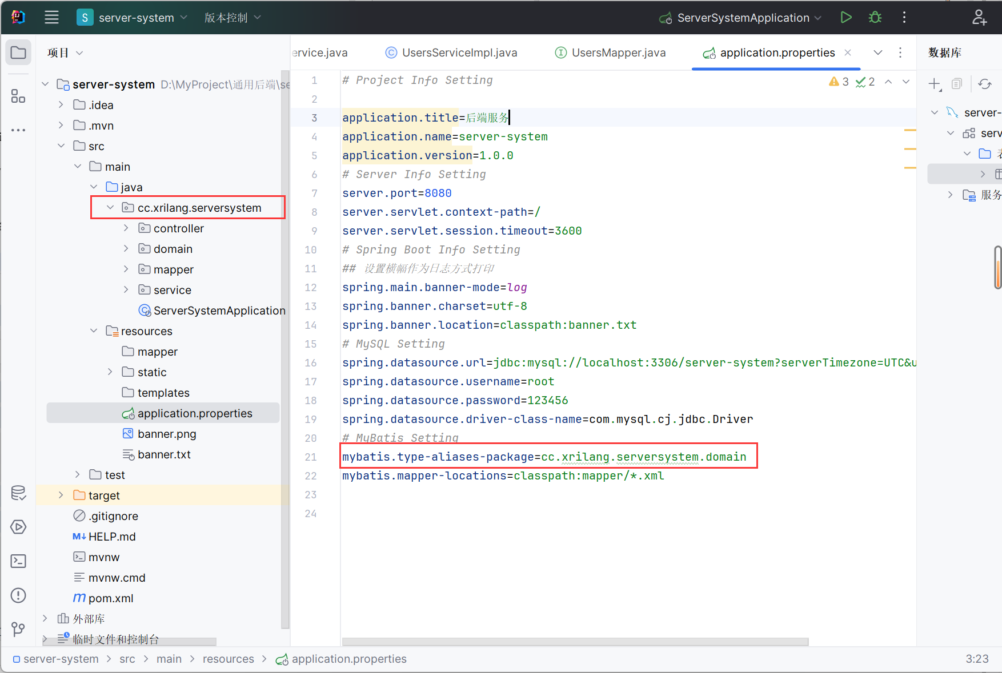Screen dimensions: 1002x673
Task: Select mvnw.cmd in the project tree
Action: pos(109,578)
